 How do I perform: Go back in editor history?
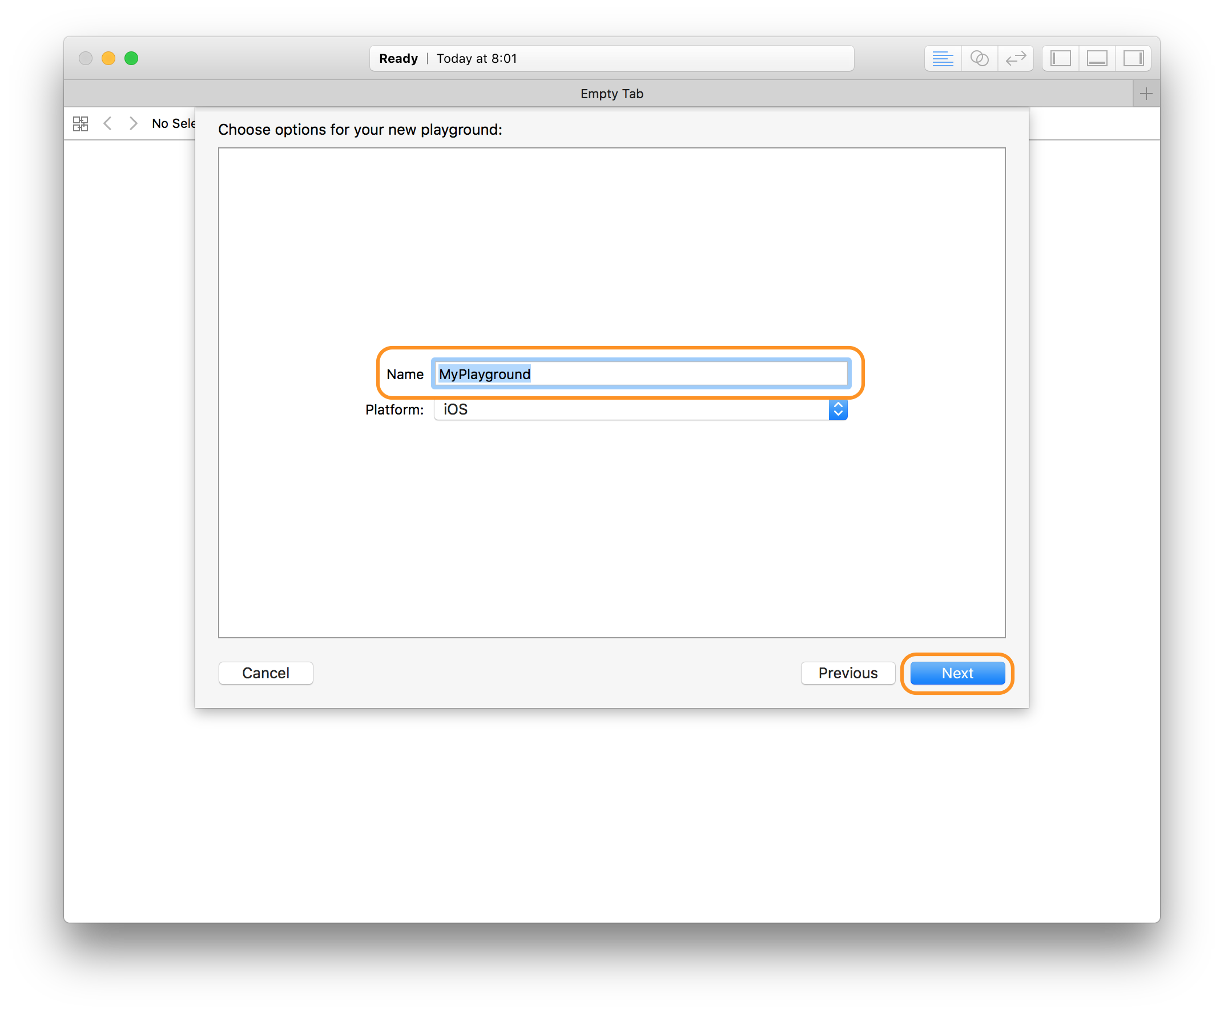tap(107, 123)
